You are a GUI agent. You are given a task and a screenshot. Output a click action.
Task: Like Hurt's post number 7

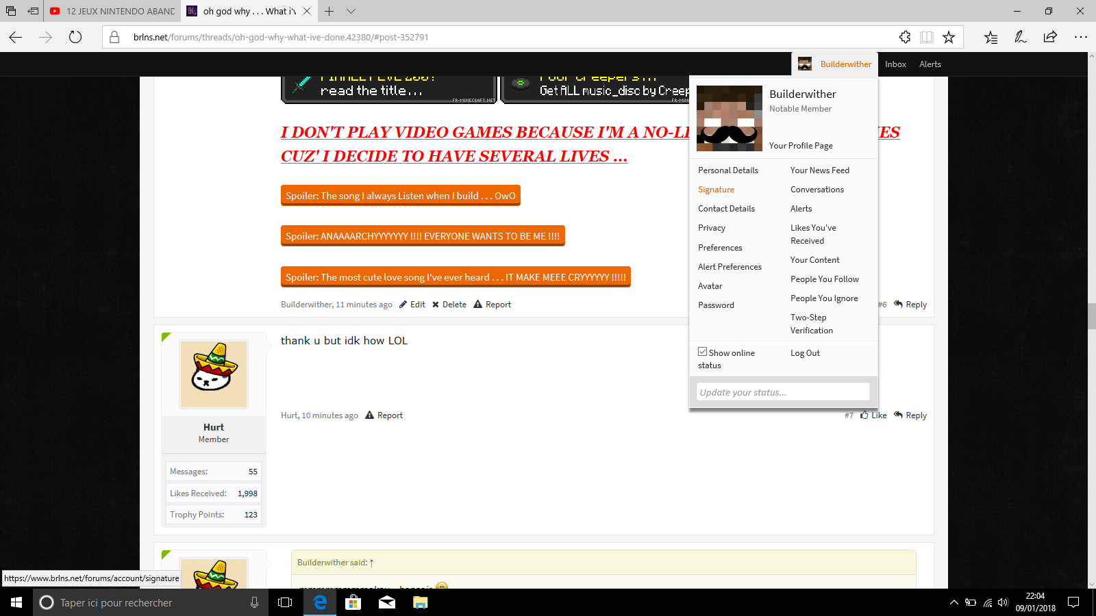(873, 415)
